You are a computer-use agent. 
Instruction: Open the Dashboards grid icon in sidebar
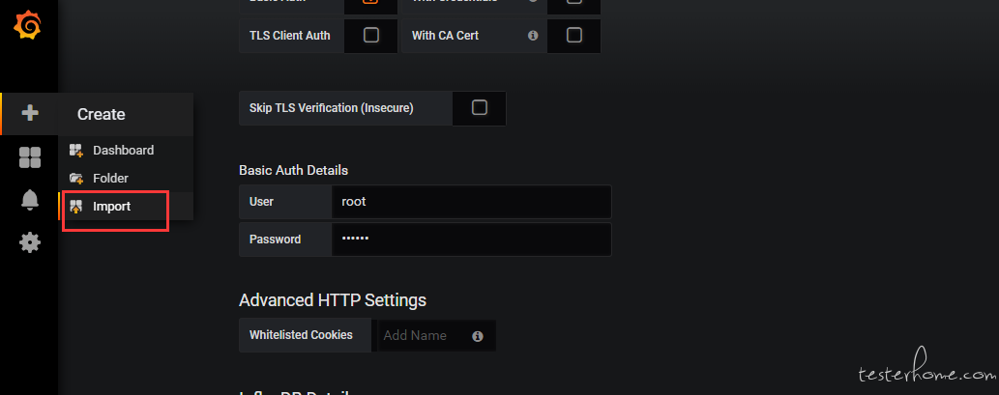[30, 157]
